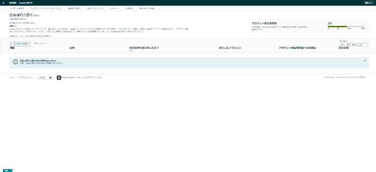
Task: Open the カスタマーサービスパフォーマンス tab
Action: pyautogui.click(x=46, y=8)
